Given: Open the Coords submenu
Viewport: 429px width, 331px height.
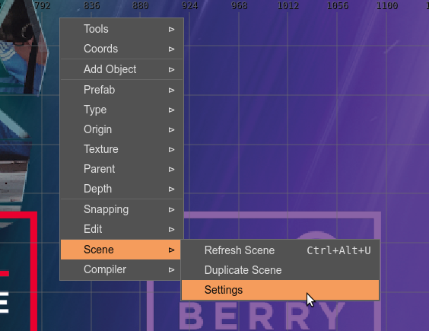Looking at the screenshot, I should tap(122, 49).
